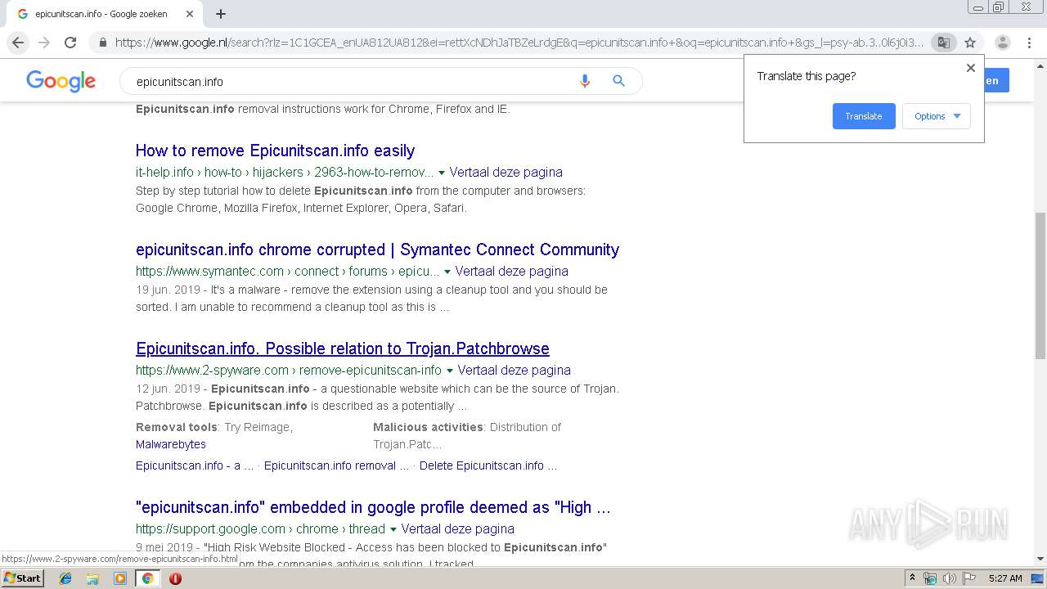The image size is (1047, 589).
Task: Open 'How to remove Epicunitscan.info easily' result
Action: [x=275, y=151]
